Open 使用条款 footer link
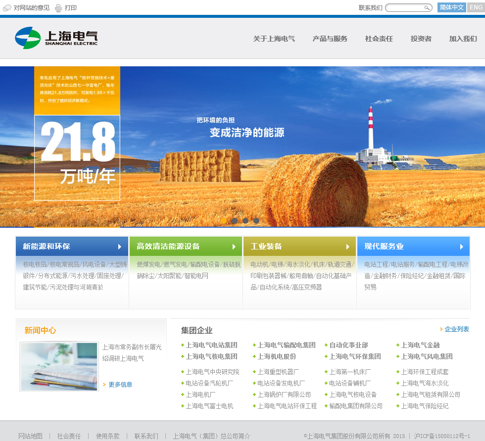This screenshot has width=485, height=441. [108, 436]
